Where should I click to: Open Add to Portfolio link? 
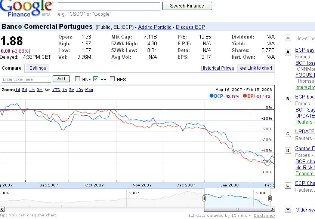tap(155, 27)
